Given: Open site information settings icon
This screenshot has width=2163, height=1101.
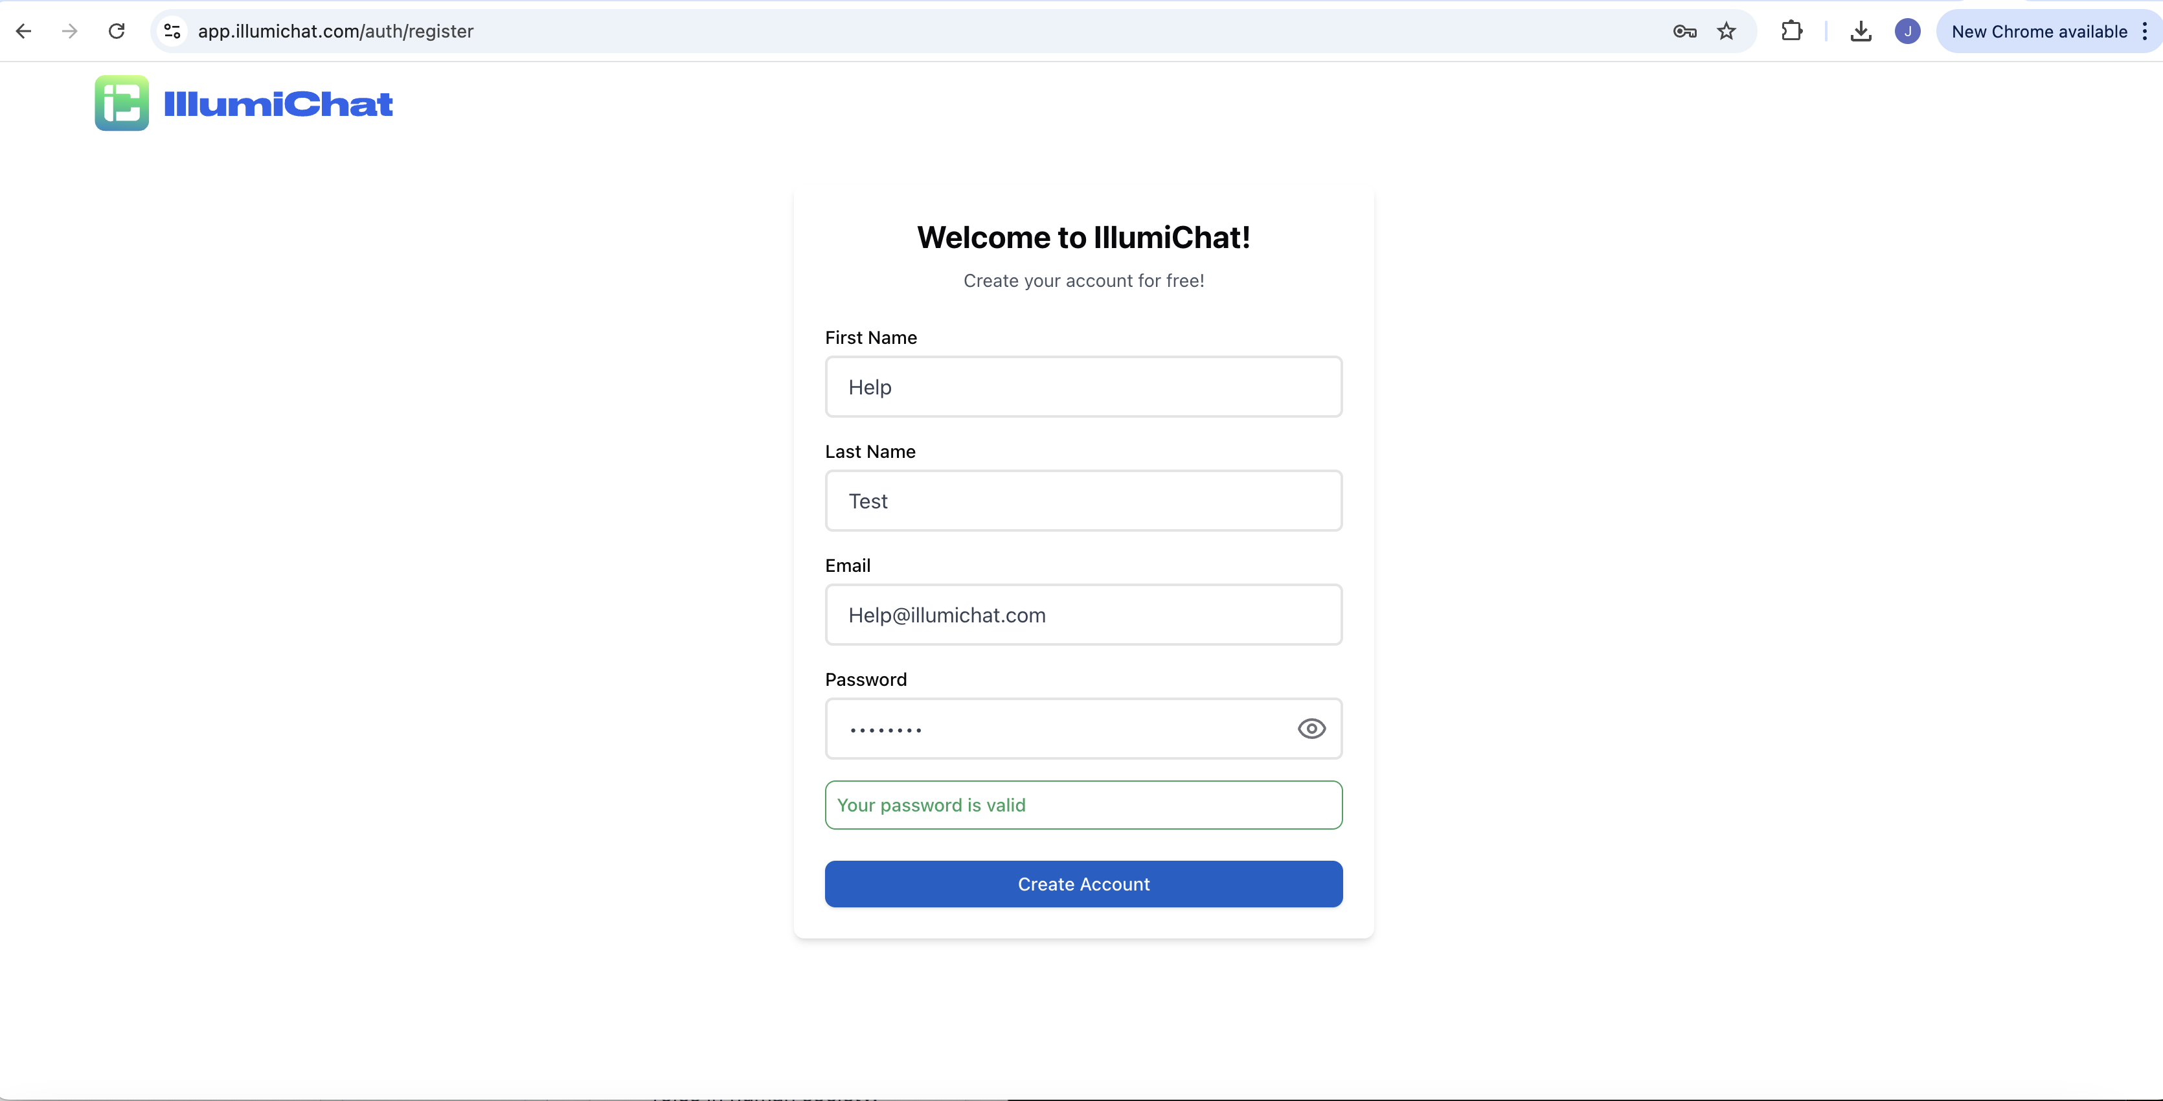Looking at the screenshot, I should 172,31.
